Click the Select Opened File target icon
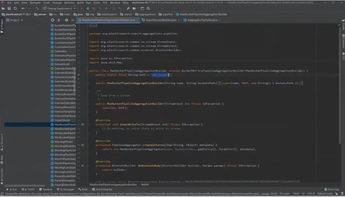Screen dimensions: 345x197 pos(52,20)
